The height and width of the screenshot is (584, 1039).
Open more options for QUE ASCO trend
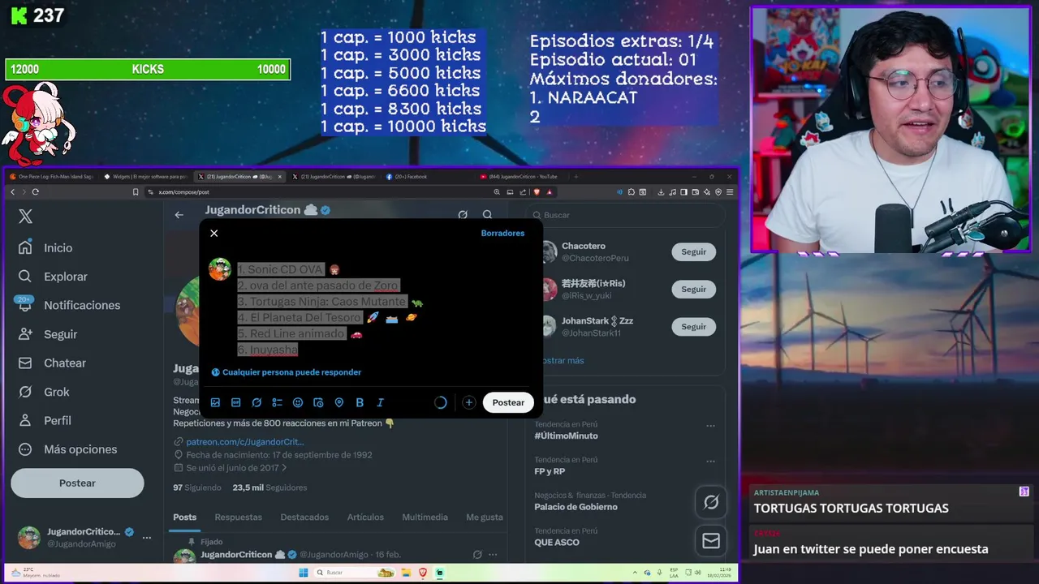point(710,533)
